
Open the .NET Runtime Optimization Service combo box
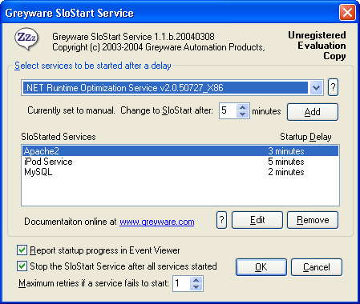click(172, 87)
